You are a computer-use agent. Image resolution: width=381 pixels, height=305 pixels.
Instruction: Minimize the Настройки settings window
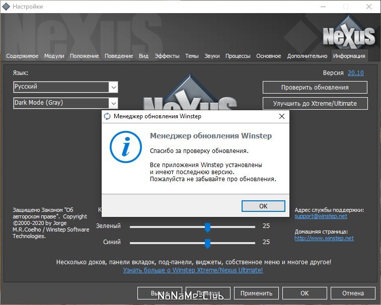[x=323, y=7]
